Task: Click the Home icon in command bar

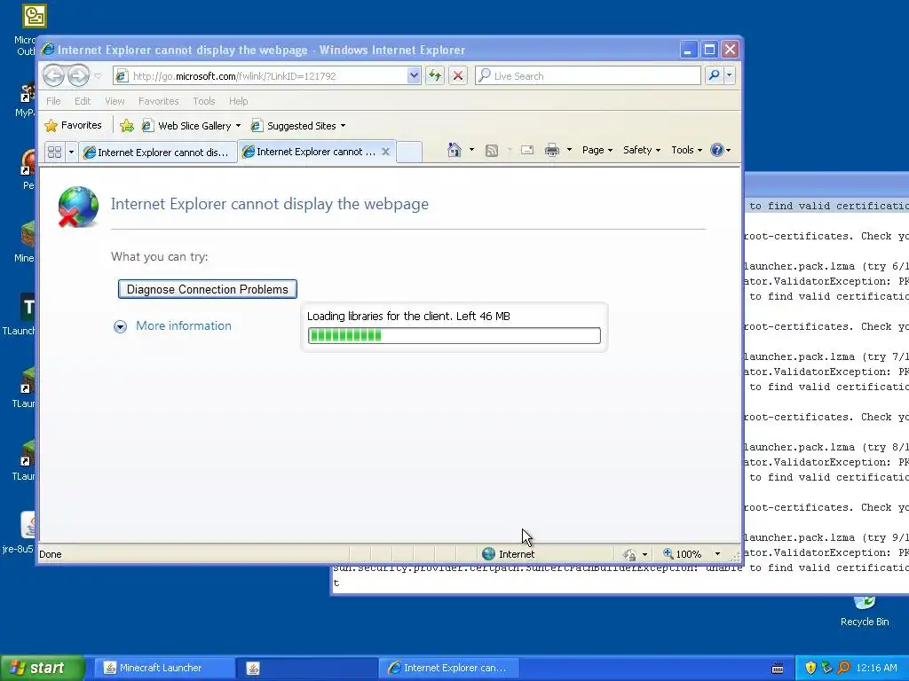Action: pyautogui.click(x=454, y=150)
